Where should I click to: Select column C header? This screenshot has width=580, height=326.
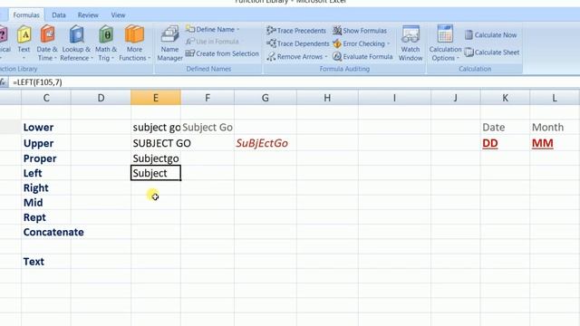pyautogui.click(x=46, y=98)
